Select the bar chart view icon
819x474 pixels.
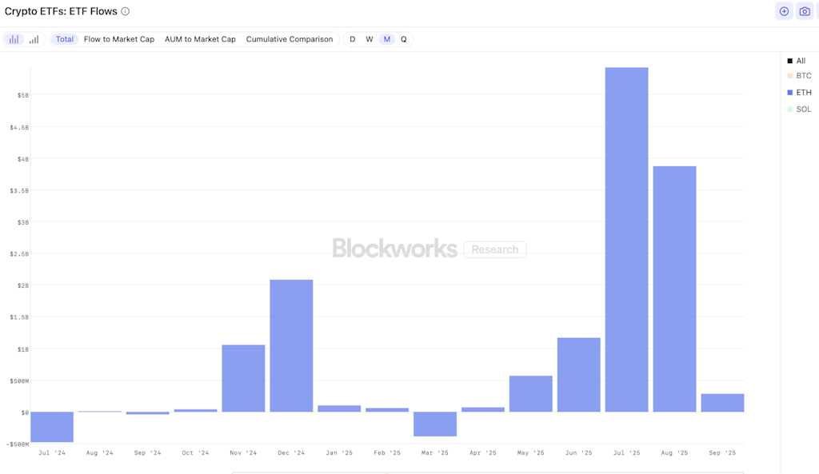point(14,39)
